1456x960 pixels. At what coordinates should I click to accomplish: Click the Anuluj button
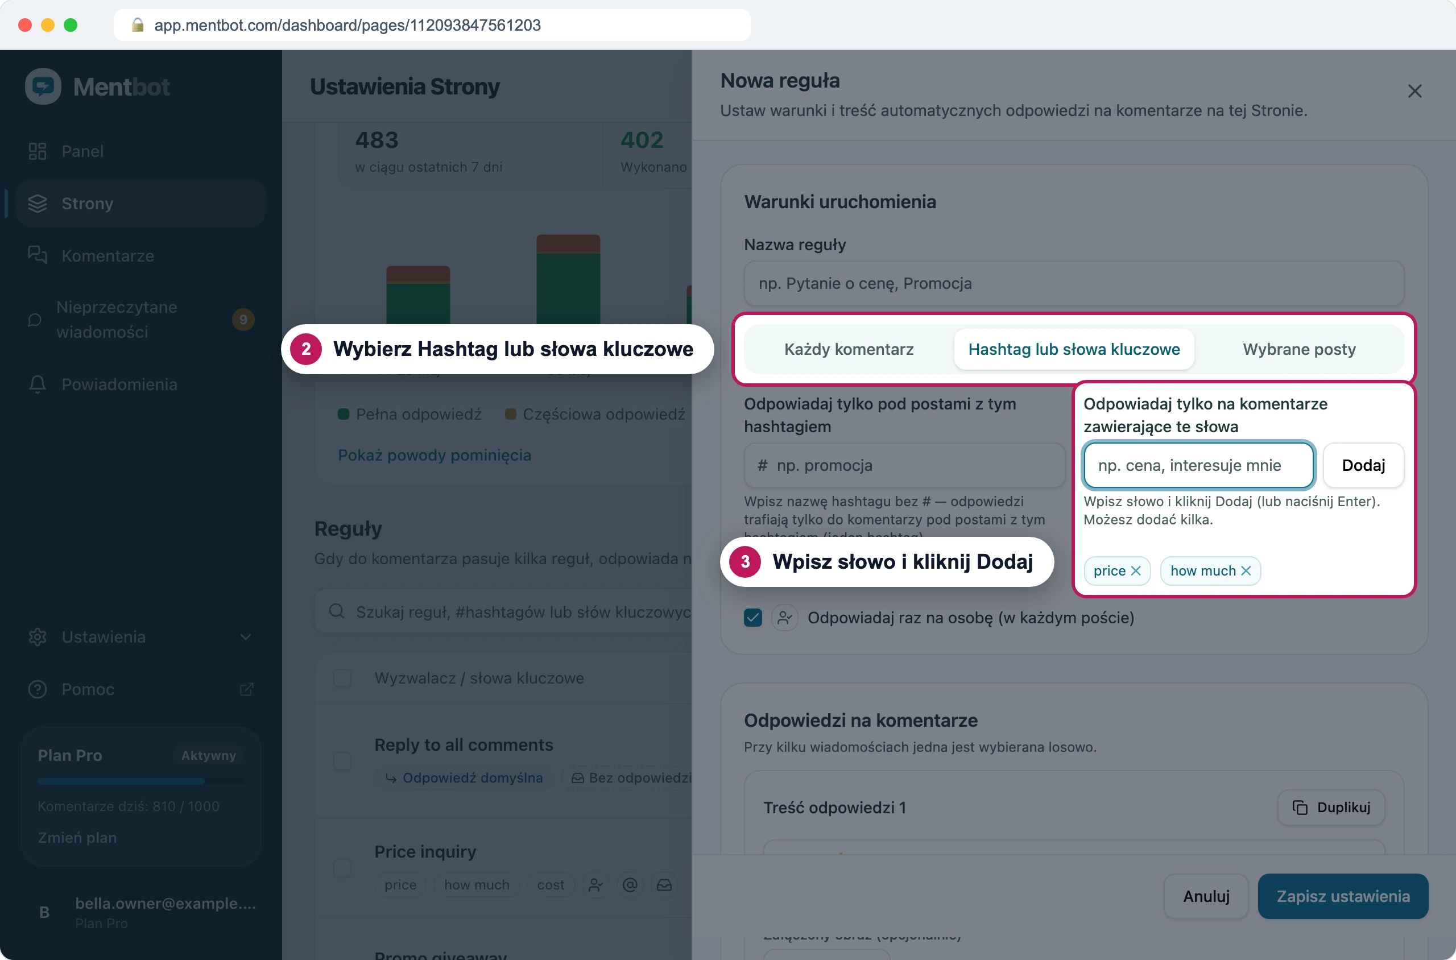(x=1206, y=896)
